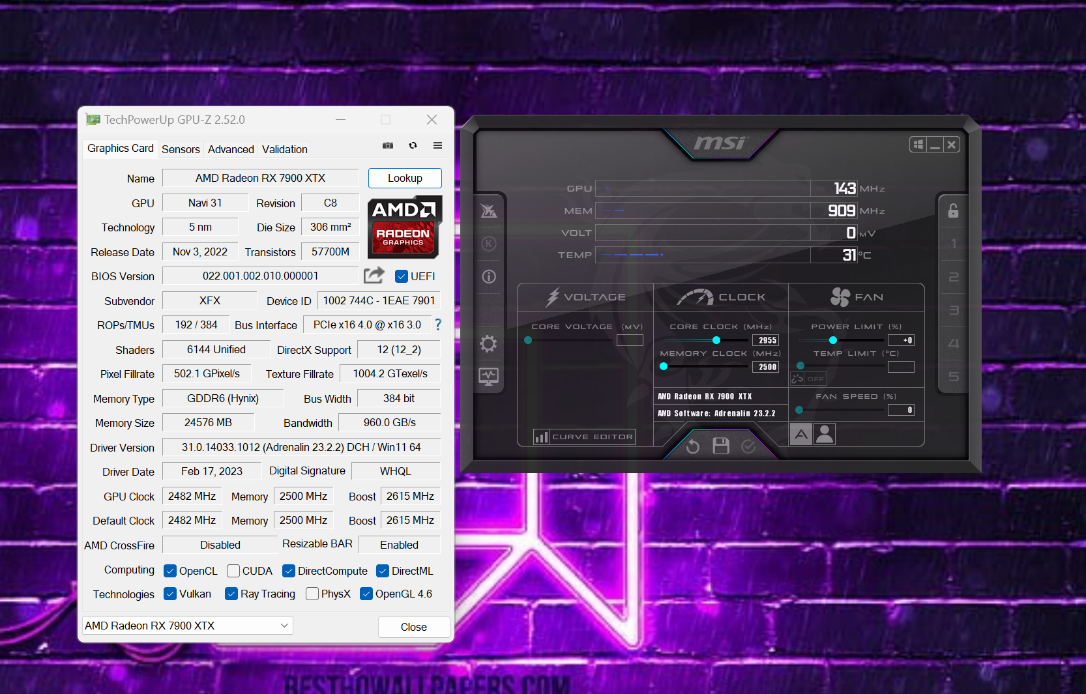Click the Core Clock value field 2955
Image resolution: width=1086 pixels, height=694 pixels.
pyautogui.click(x=766, y=340)
